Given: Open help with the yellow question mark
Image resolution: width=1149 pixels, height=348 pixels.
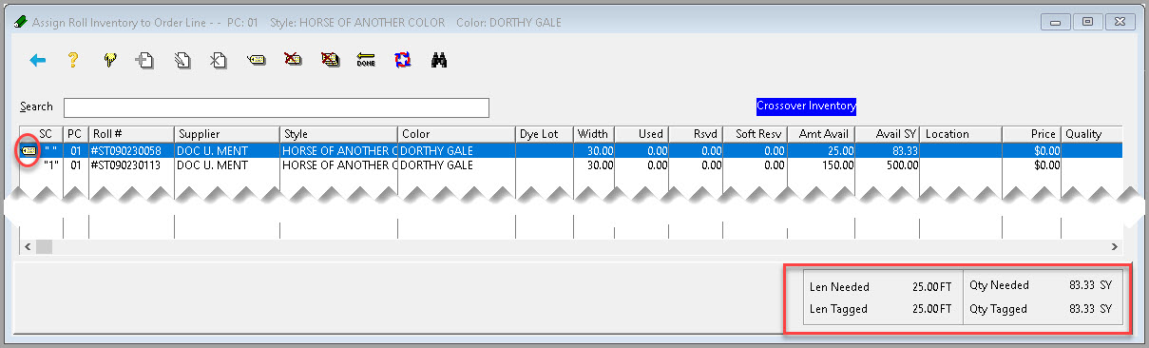Looking at the screenshot, I should pyautogui.click(x=72, y=61).
